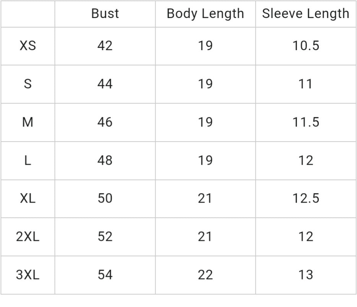Click the Bust column header
Image resolution: width=357 pixels, height=307 pixels.
(105, 14)
